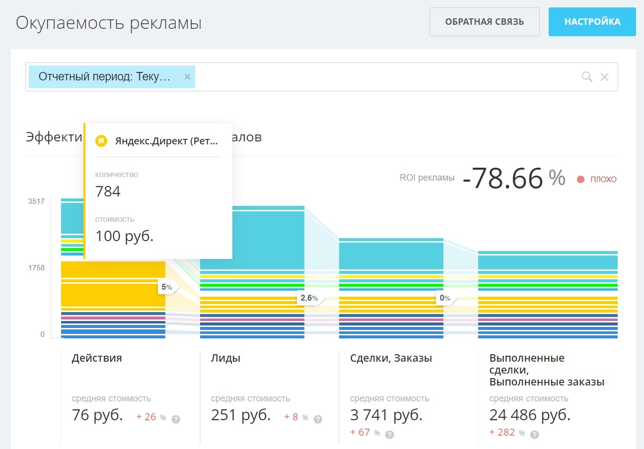Click the search magnifier icon in filter bar

[587, 77]
